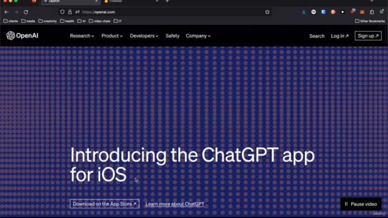The image size is (388, 218).
Task: Close the Firebase tab
Action: [x=157, y=1]
